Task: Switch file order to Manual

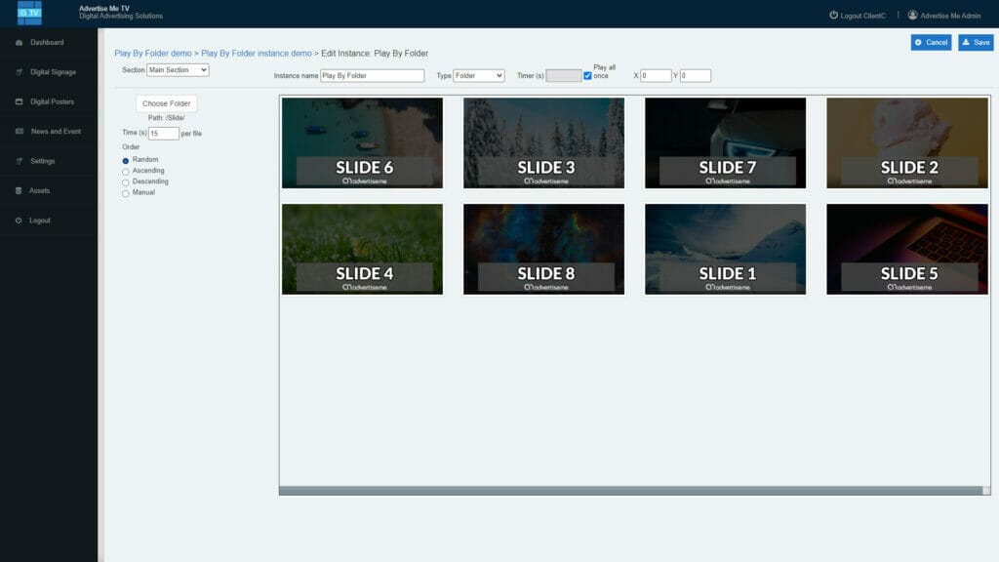Action: coord(125,192)
